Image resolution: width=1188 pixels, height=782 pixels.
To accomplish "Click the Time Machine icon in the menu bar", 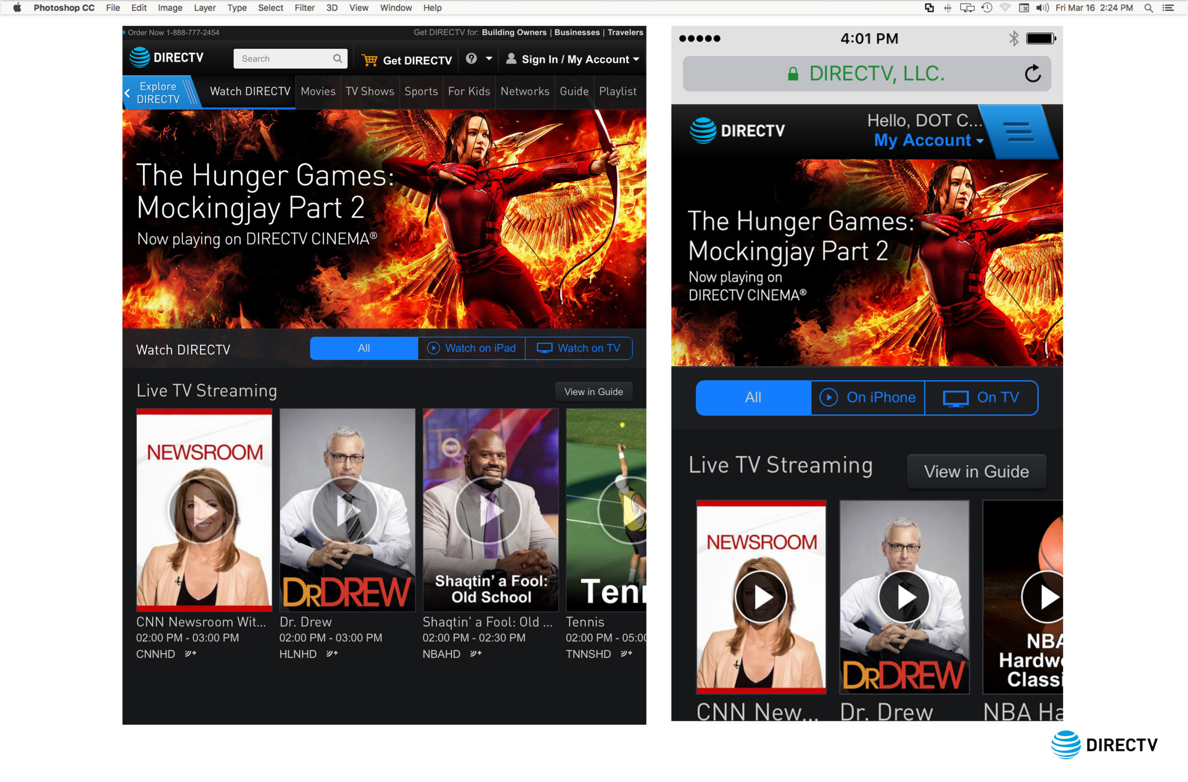I will pos(987,7).
